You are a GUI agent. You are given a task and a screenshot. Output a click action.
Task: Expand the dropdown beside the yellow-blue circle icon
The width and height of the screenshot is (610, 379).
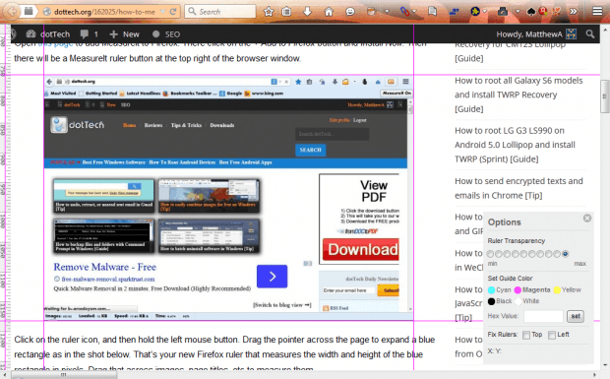[485, 12]
